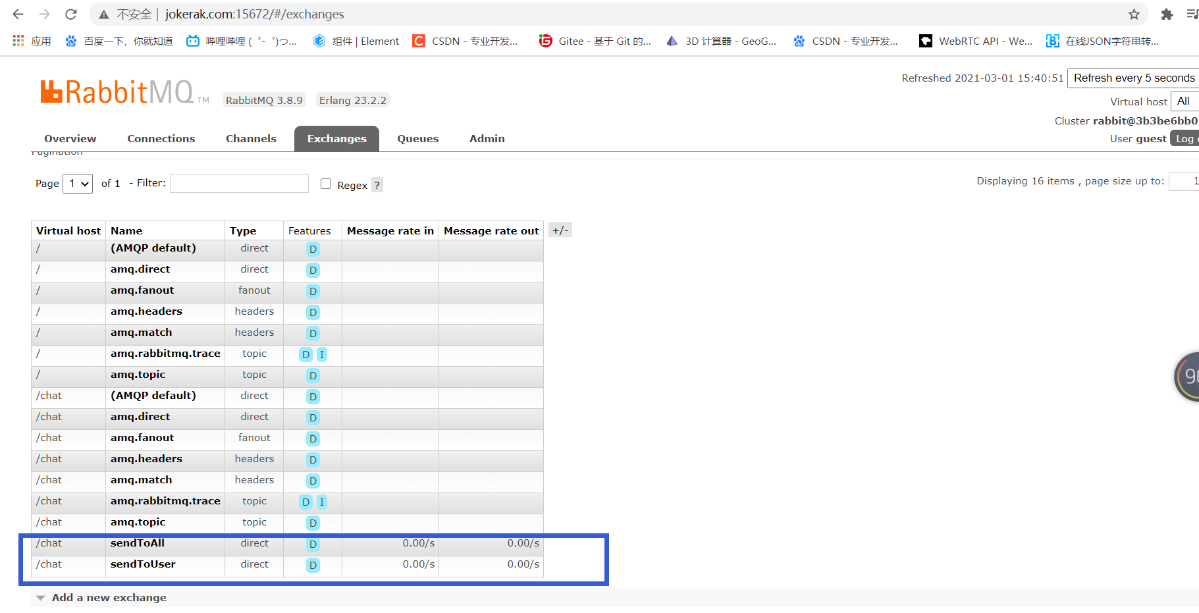Screen dimensions: 1199x613
Task: Open the WebRTC API bookmark
Action: coord(976,41)
